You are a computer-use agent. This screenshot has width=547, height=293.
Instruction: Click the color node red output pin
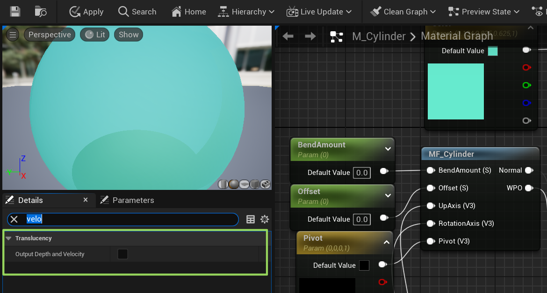(526, 67)
